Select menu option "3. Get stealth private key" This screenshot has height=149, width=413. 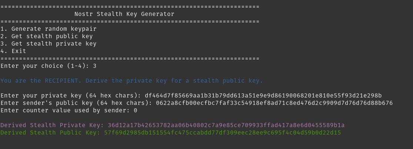(49, 43)
